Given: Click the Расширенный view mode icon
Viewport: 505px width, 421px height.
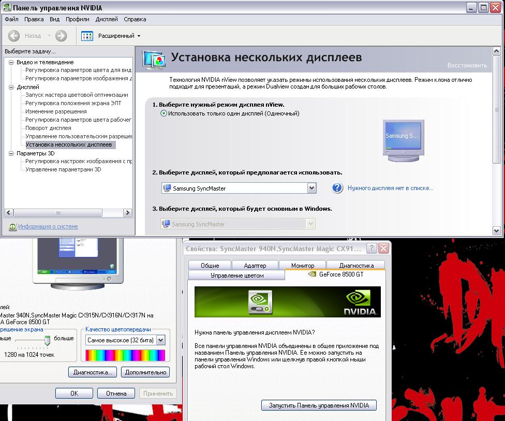Looking at the screenshot, I should 87,36.
